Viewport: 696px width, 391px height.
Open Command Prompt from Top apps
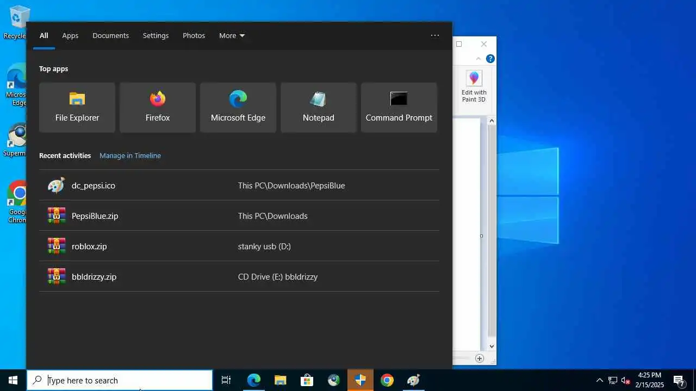coord(399,108)
